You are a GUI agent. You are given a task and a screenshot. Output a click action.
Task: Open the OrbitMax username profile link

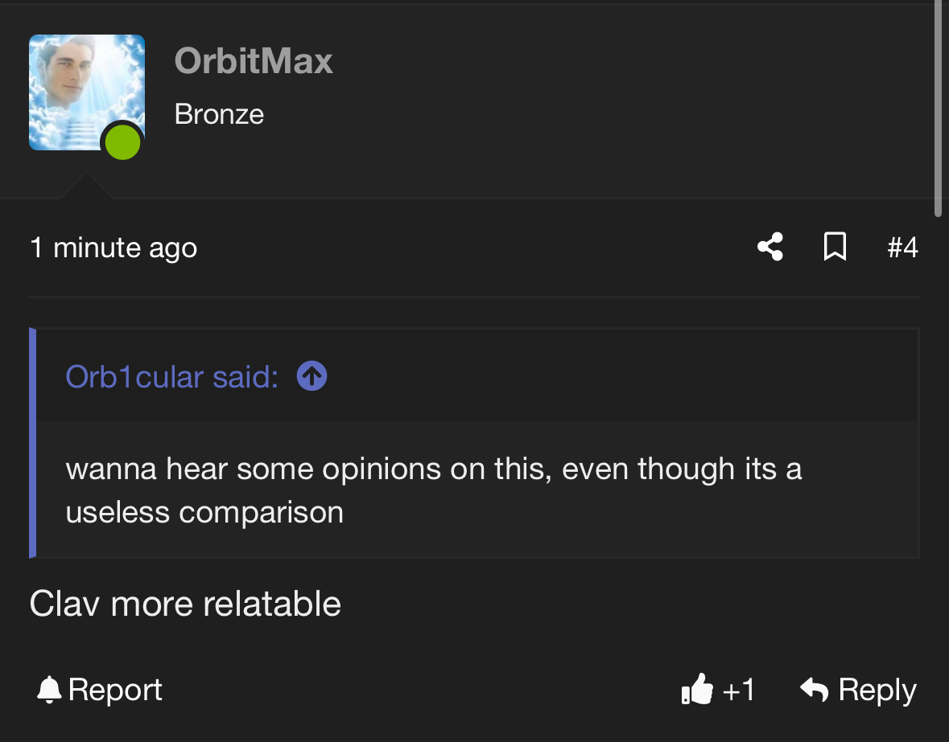coord(254,61)
